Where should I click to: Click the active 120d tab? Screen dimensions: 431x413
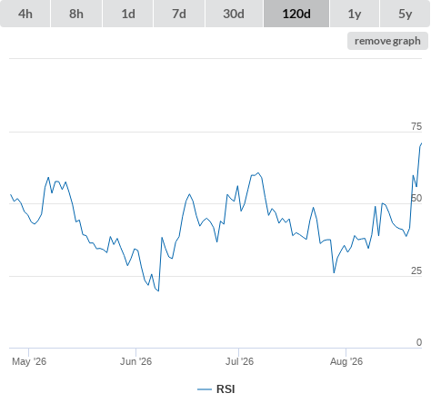click(296, 14)
